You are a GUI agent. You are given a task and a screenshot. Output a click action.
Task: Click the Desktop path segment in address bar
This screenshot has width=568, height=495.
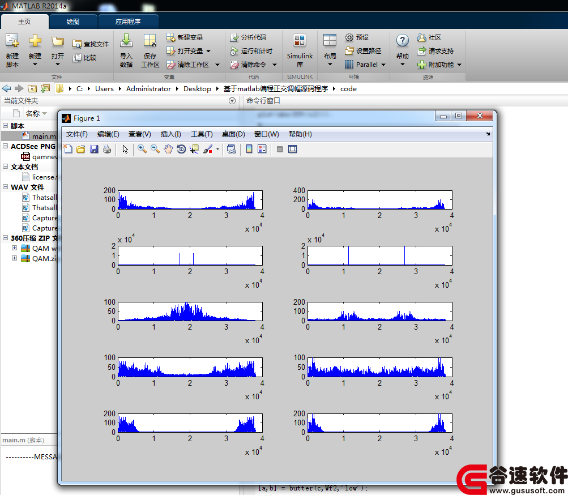(197, 89)
